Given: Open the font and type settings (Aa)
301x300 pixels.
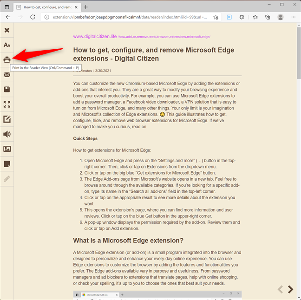Looking at the screenshot, I should tap(7, 45).
